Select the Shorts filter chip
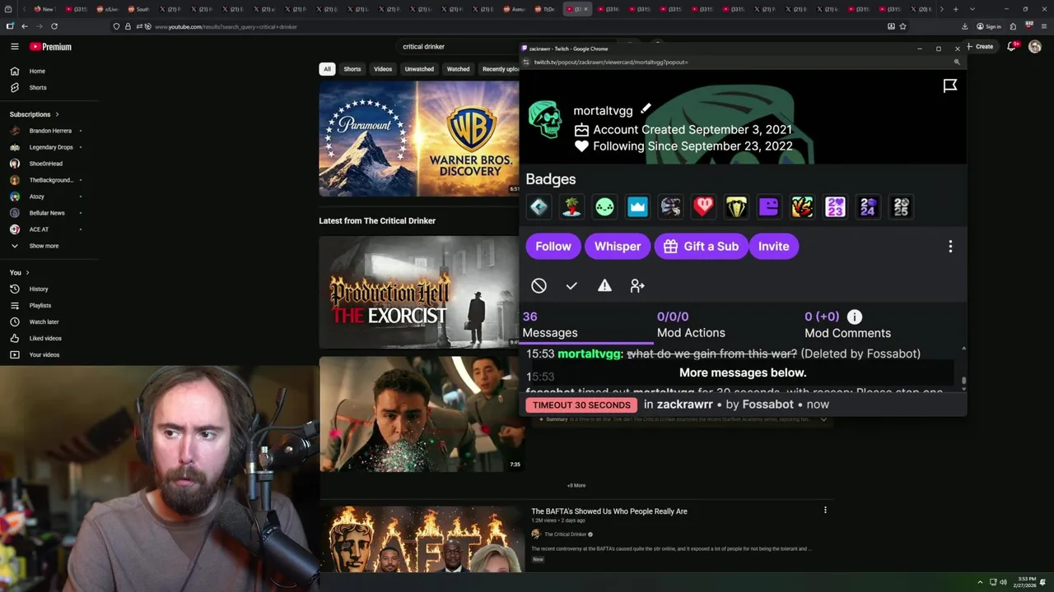 pos(352,69)
